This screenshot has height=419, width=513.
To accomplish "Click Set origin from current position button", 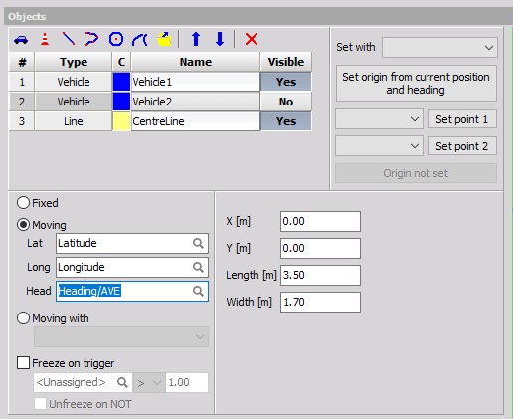I will pyautogui.click(x=416, y=84).
